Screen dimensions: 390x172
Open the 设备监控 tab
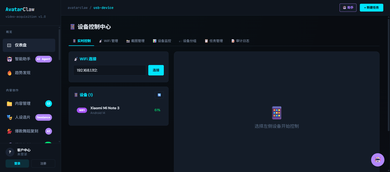(162, 41)
